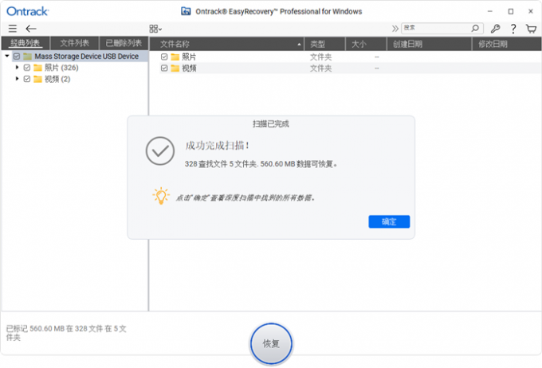Viewport: 542px width, 368px height.
Task: Click the 328 查找文件 summary text
Action: pyautogui.click(x=261, y=164)
